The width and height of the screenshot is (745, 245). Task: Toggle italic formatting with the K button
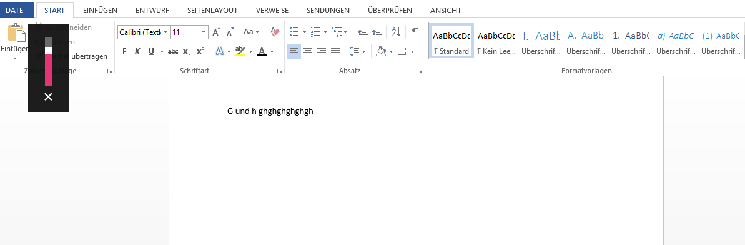[137, 51]
